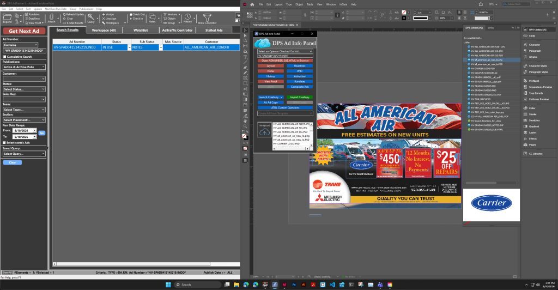Click the stroke style line swatch in Control bar
This screenshot has width=558, height=290.
click(x=420, y=18)
